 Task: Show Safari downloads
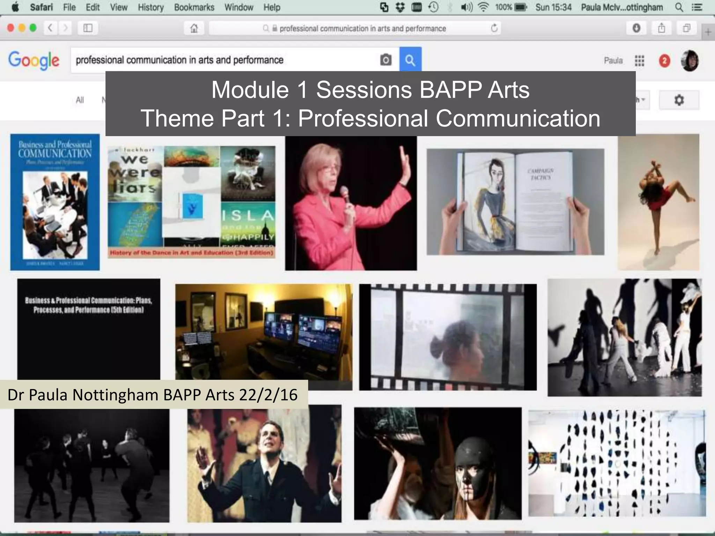[x=636, y=28]
